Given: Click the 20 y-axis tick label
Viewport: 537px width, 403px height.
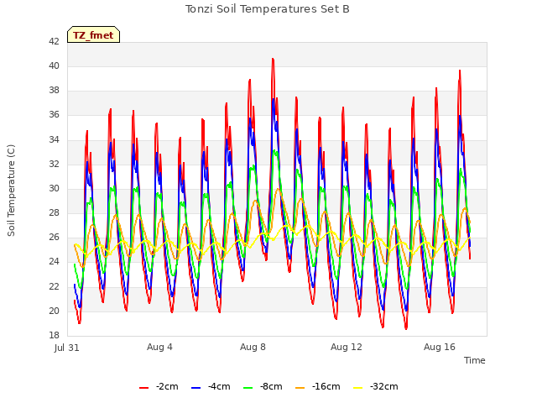Looking at the screenshot, I should tap(54, 311).
